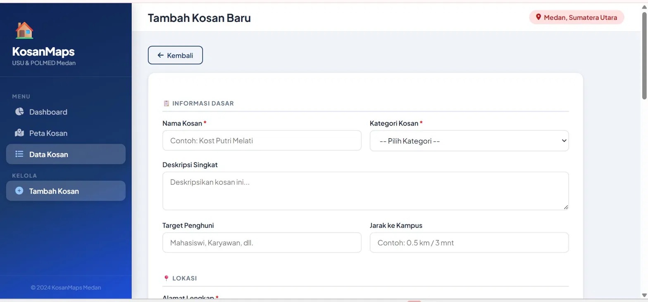This screenshot has width=648, height=302.
Task: Click the KosanMaps brand title
Action: pos(43,52)
